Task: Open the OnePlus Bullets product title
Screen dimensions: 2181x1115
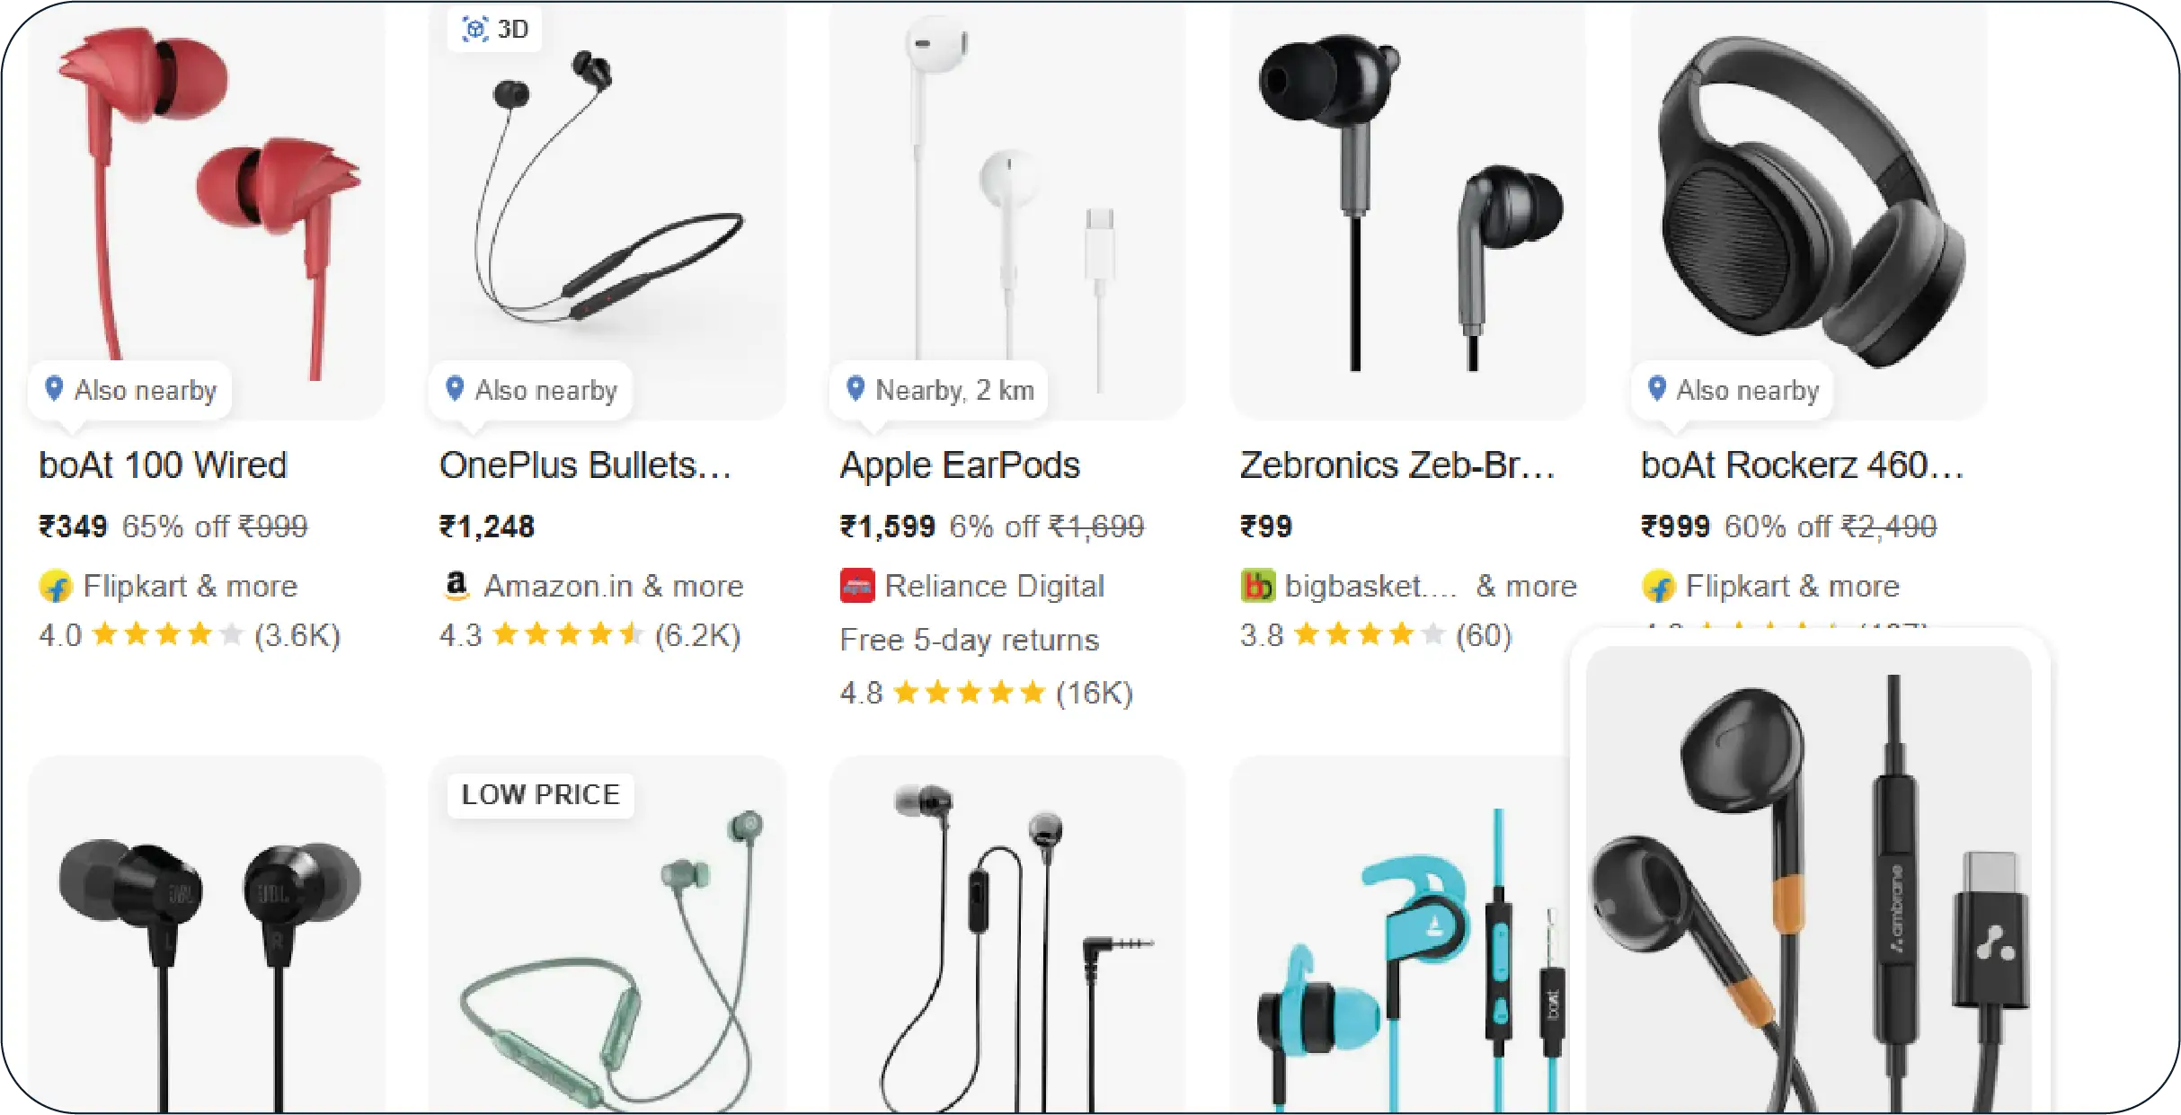Action: (x=585, y=465)
